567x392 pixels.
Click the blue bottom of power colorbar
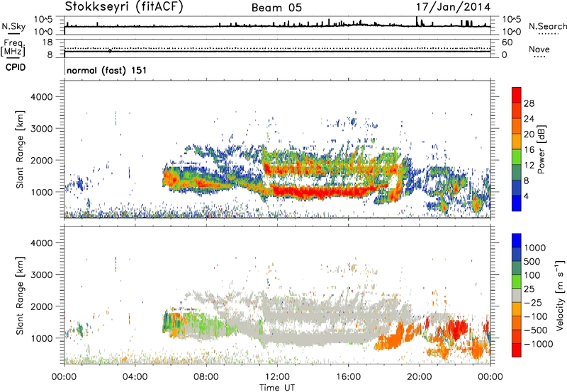517,203
